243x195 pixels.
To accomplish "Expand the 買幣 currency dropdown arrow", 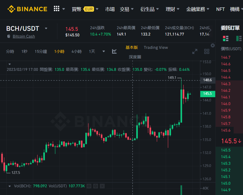I will [x=97, y=9].
